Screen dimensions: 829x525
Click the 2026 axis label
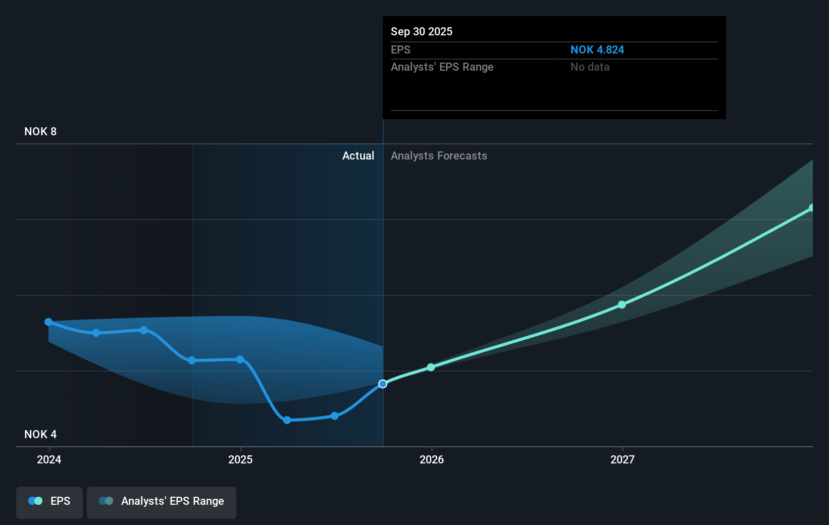tap(431, 460)
